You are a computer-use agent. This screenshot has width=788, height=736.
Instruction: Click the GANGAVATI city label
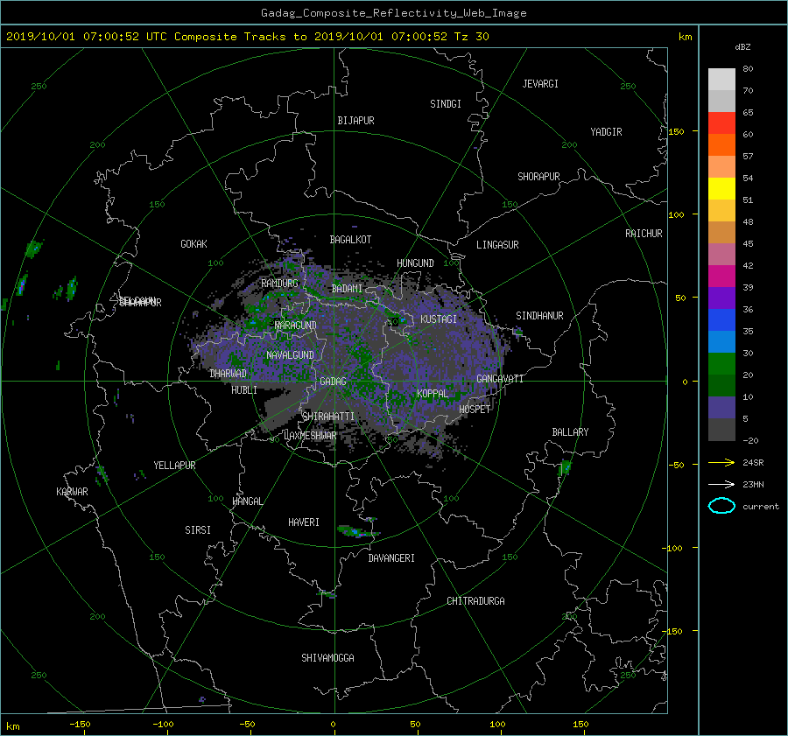[500, 379]
